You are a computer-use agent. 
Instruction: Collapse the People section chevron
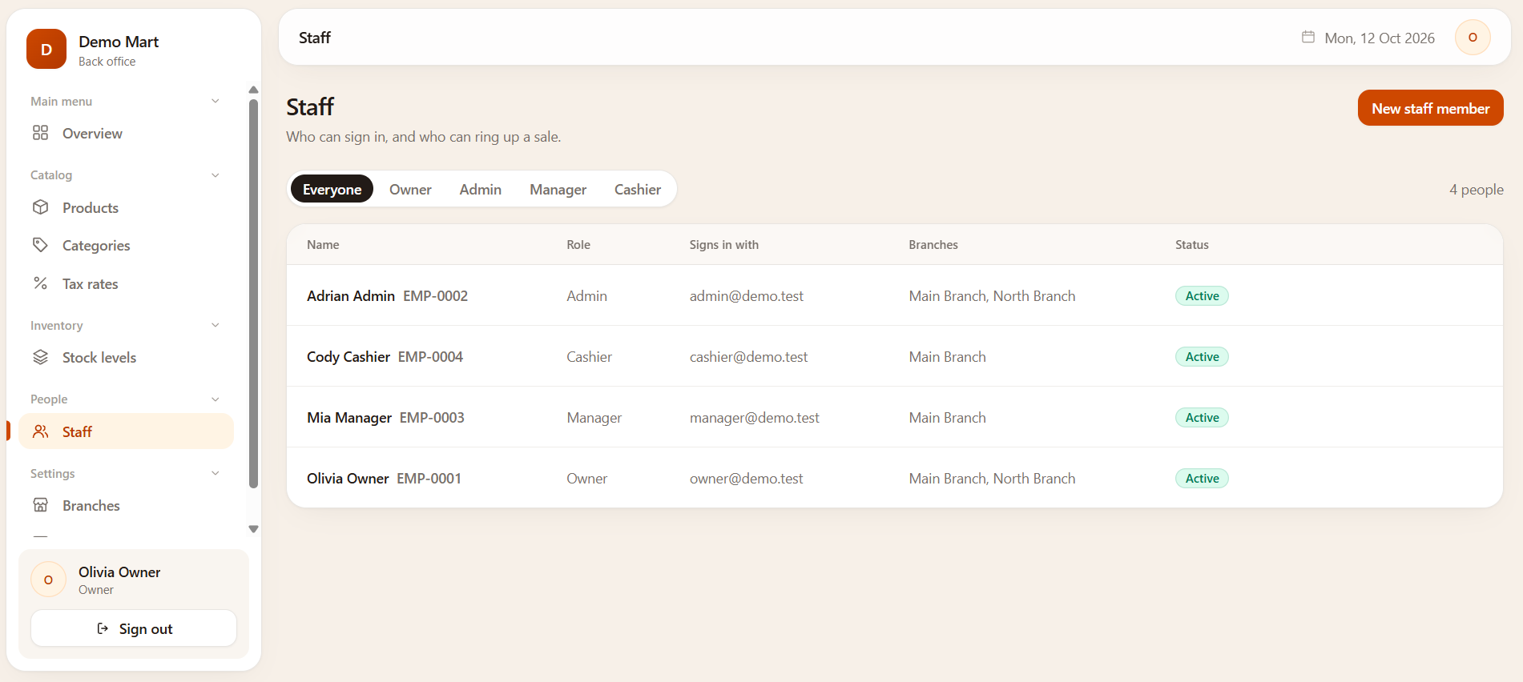coord(216,399)
